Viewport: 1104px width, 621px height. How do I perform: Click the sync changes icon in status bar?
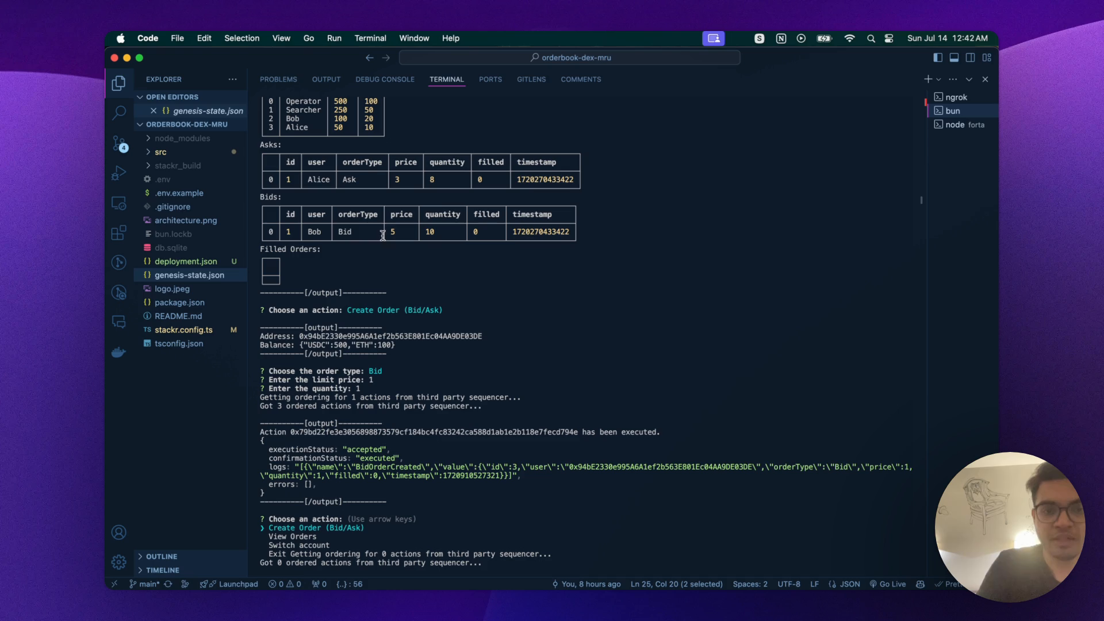[168, 584]
